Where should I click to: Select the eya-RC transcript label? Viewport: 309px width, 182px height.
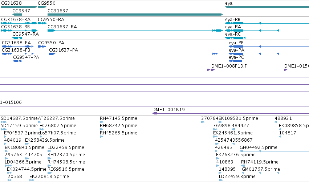(233, 34)
